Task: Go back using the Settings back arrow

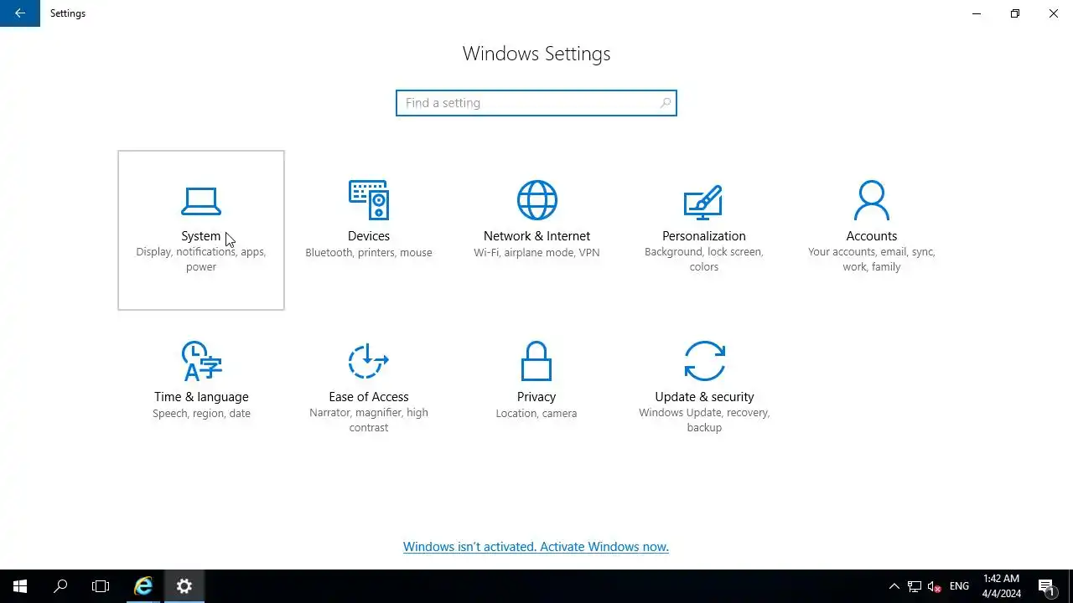Action: (x=20, y=13)
